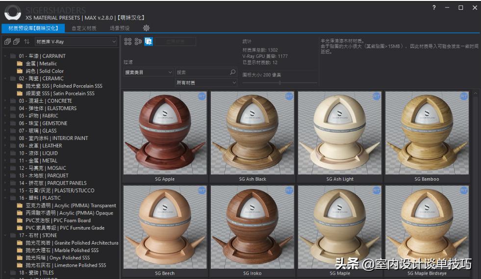Click the thumbnail grid vertical scrollbar
481x279 pixels.
(x=476, y=184)
